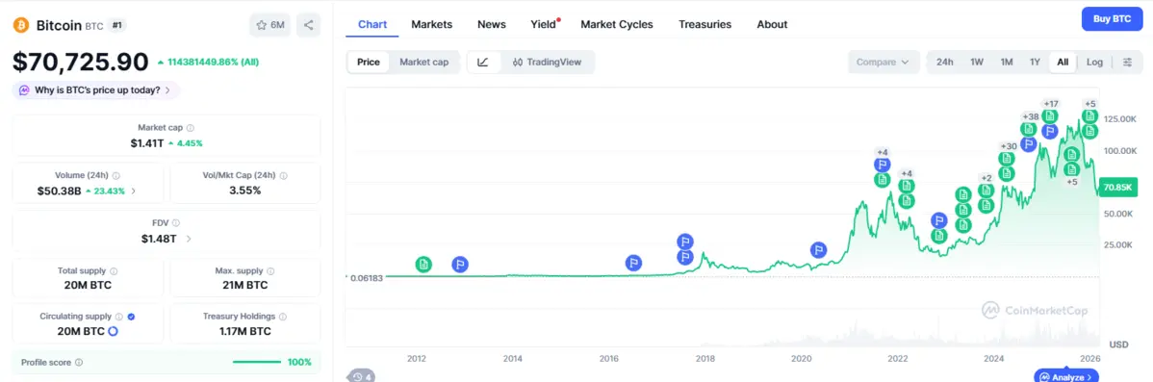Set chart range to All
Image resolution: width=1153 pixels, height=382 pixels.
coord(1063,63)
